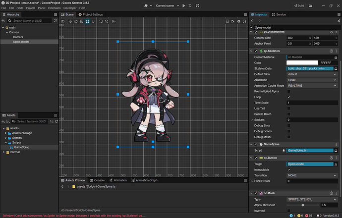Open the Animation Cache Mode dropdown
The width and height of the screenshot is (342, 218).
click(312, 86)
